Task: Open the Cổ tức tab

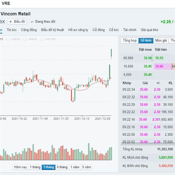Action: [114, 30]
